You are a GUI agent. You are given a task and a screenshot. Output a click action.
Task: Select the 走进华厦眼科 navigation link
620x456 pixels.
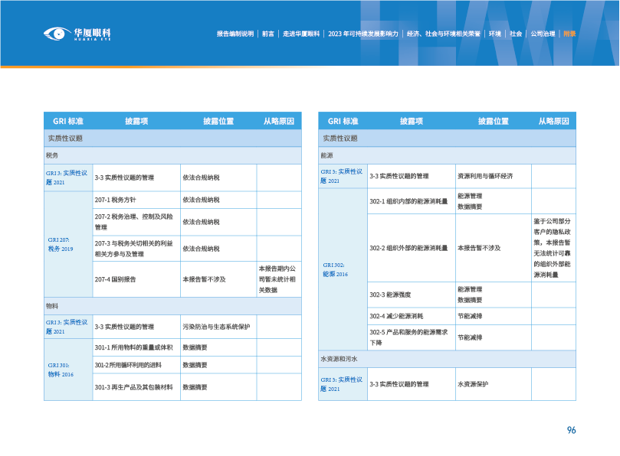[300, 34]
